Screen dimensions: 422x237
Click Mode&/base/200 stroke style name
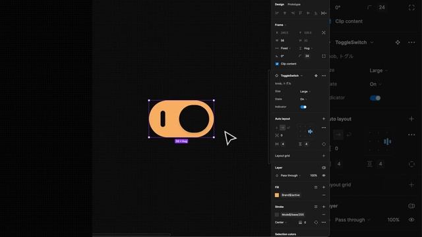(293, 215)
